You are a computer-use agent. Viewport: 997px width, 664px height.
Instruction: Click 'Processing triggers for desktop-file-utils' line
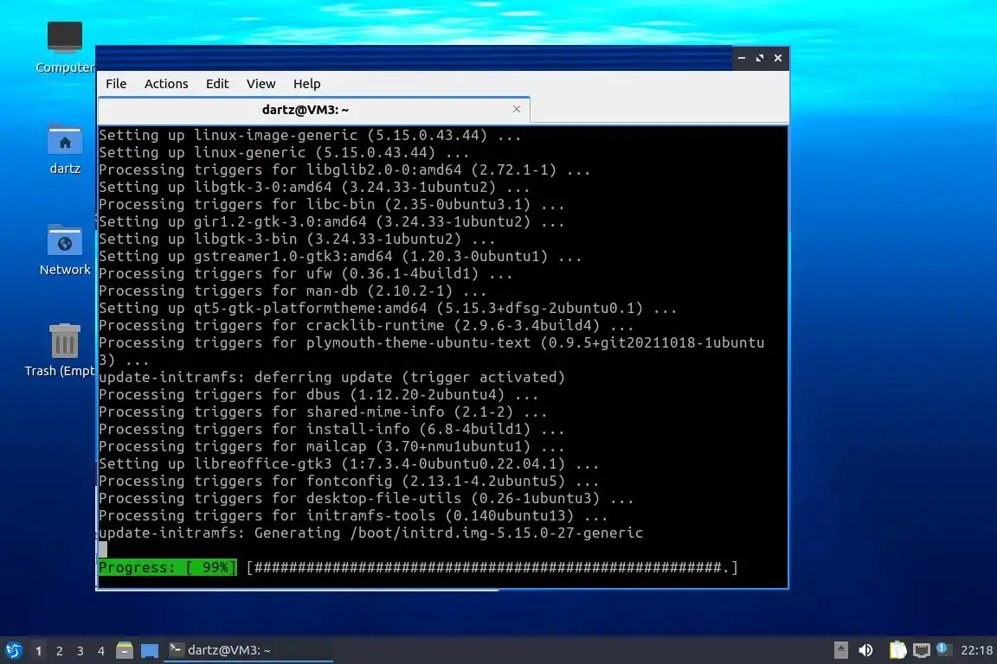pos(365,499)
